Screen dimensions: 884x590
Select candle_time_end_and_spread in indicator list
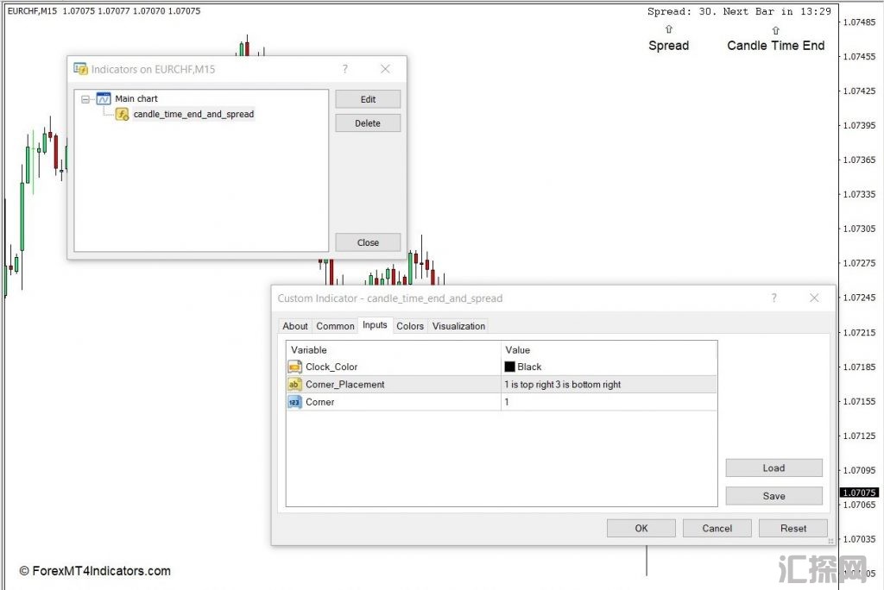coord(193,114)
